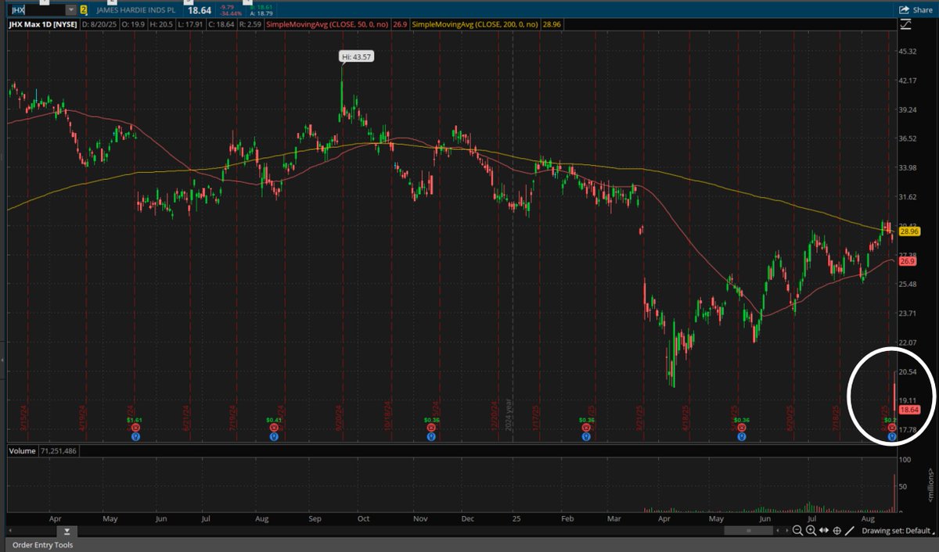Click the right pan arrow beside the scrollbar
The image size is (939, 552).
(786, 530)
